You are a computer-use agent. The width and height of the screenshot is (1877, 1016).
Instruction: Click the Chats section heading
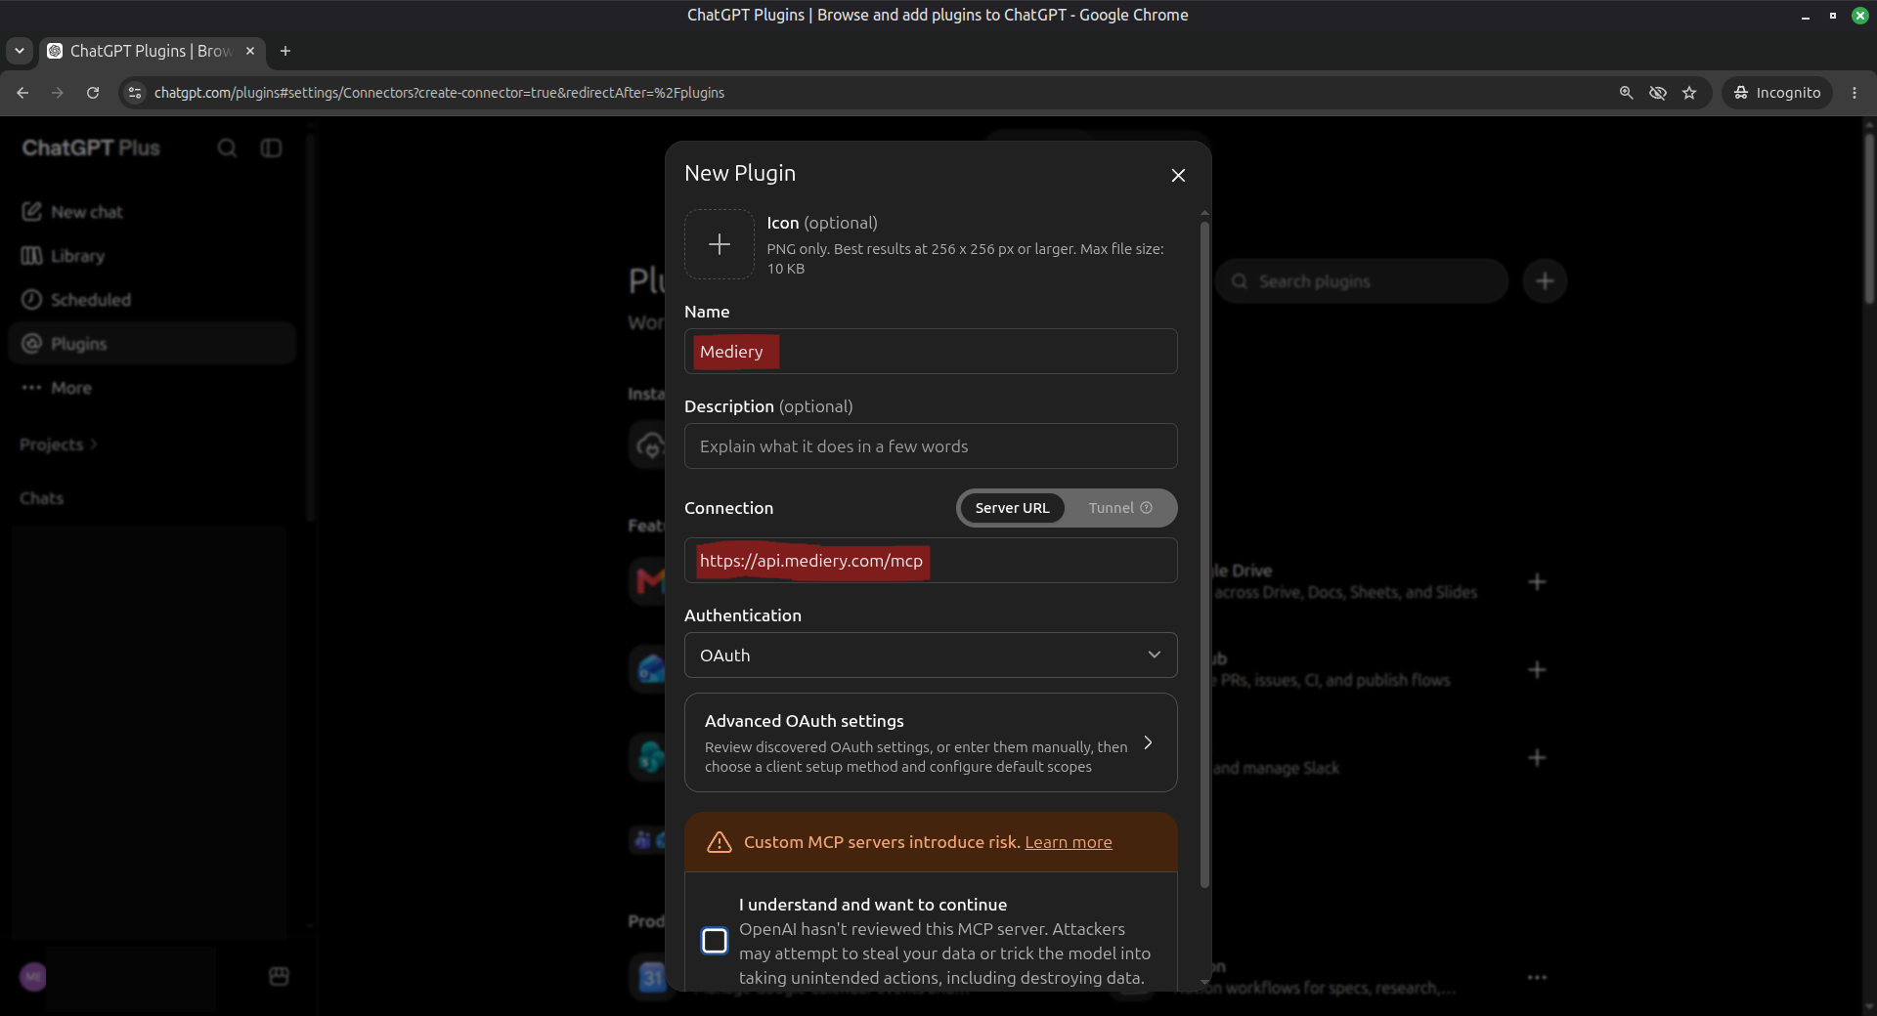tap(41, 498)
